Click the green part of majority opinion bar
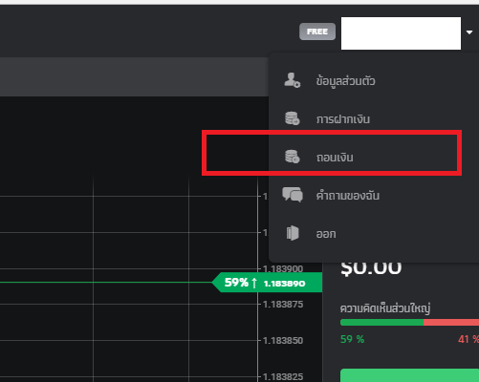479x382 pixels. [381, 323]
